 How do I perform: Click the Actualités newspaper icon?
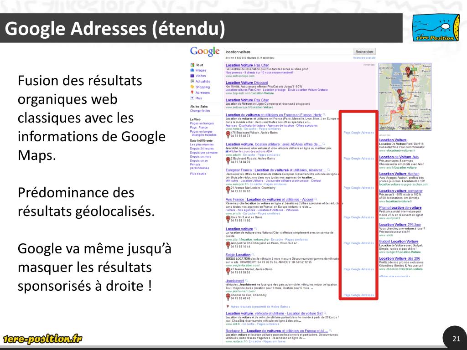[192, 81]
